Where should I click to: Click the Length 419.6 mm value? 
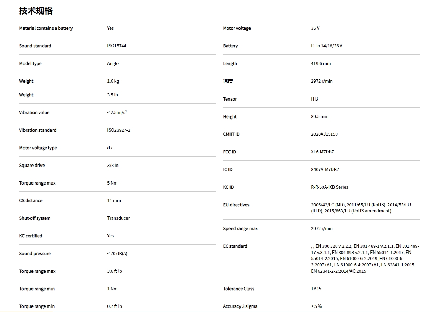(321, 63)
